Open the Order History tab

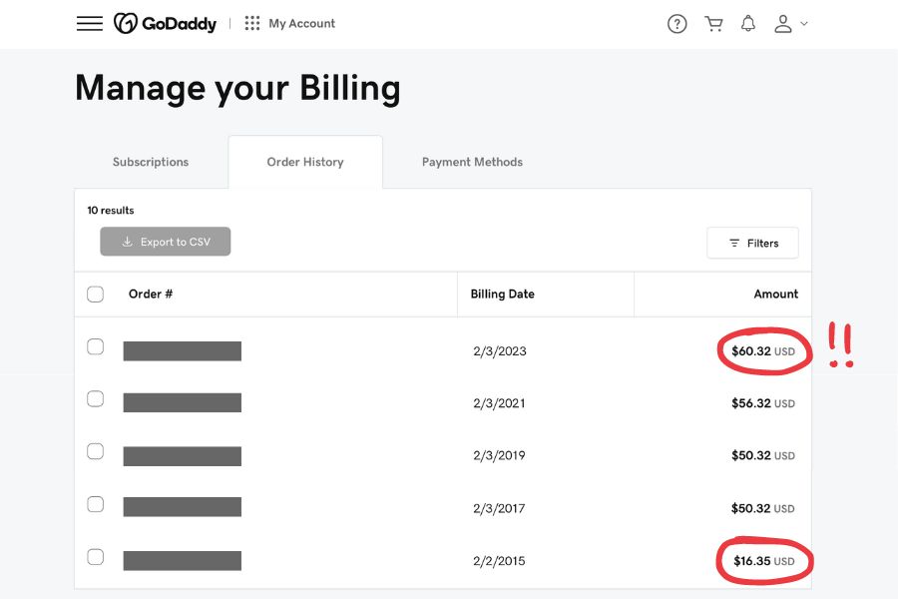(x=305, y=162)
